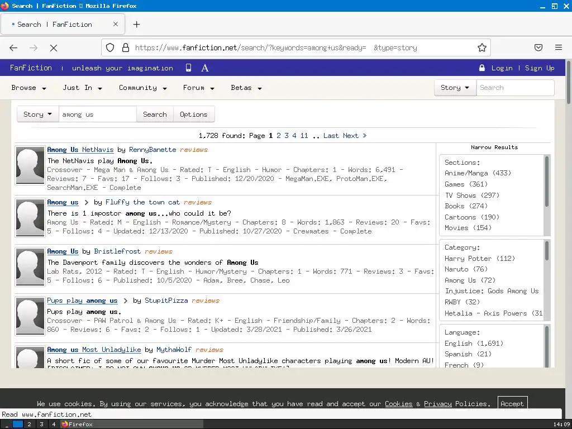The height and width of the screenshot is (429, 572).
Task: Switch to workspace 2 in taskbar
Action: [x=29, y=425]
